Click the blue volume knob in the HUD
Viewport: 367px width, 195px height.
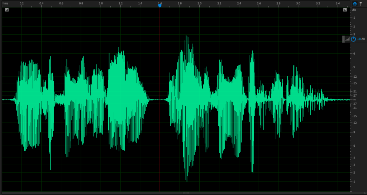click(x=353, y=39)
